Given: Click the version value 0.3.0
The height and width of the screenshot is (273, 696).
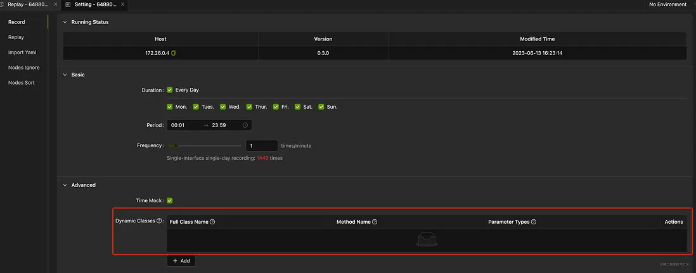Looking at the screenshot, I should [323, 53].
